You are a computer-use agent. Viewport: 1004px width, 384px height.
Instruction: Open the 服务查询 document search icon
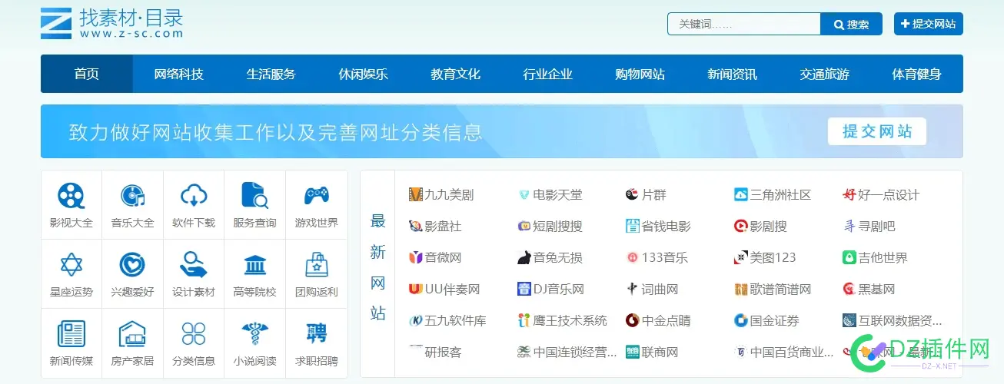254,196
